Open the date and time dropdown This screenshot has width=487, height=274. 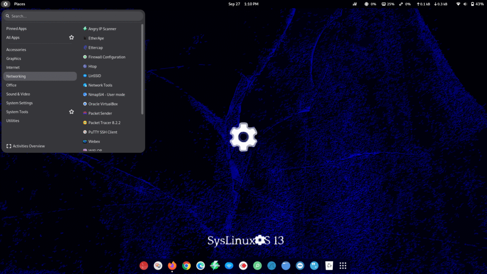[243, 4]
